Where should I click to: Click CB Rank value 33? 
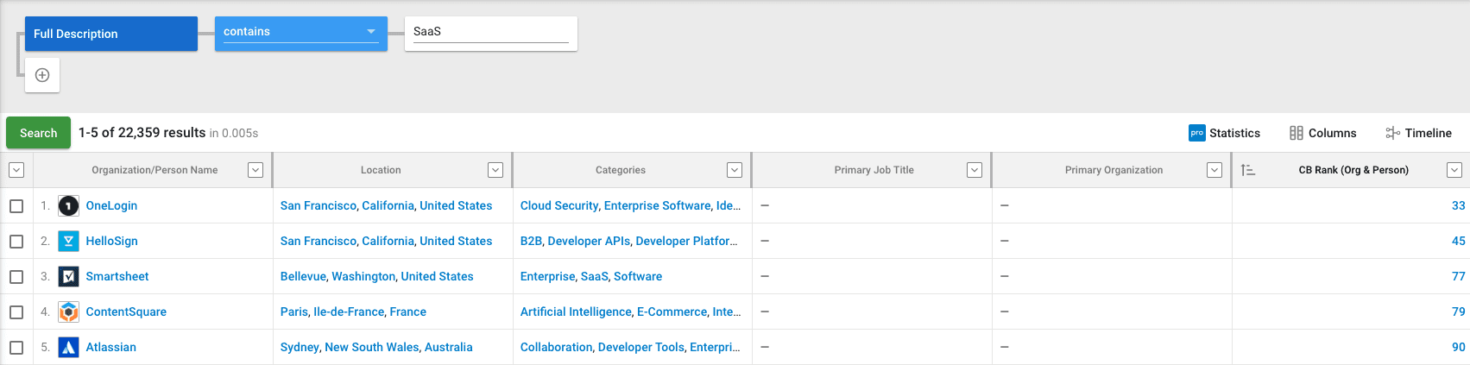(x=1458, y=205)
